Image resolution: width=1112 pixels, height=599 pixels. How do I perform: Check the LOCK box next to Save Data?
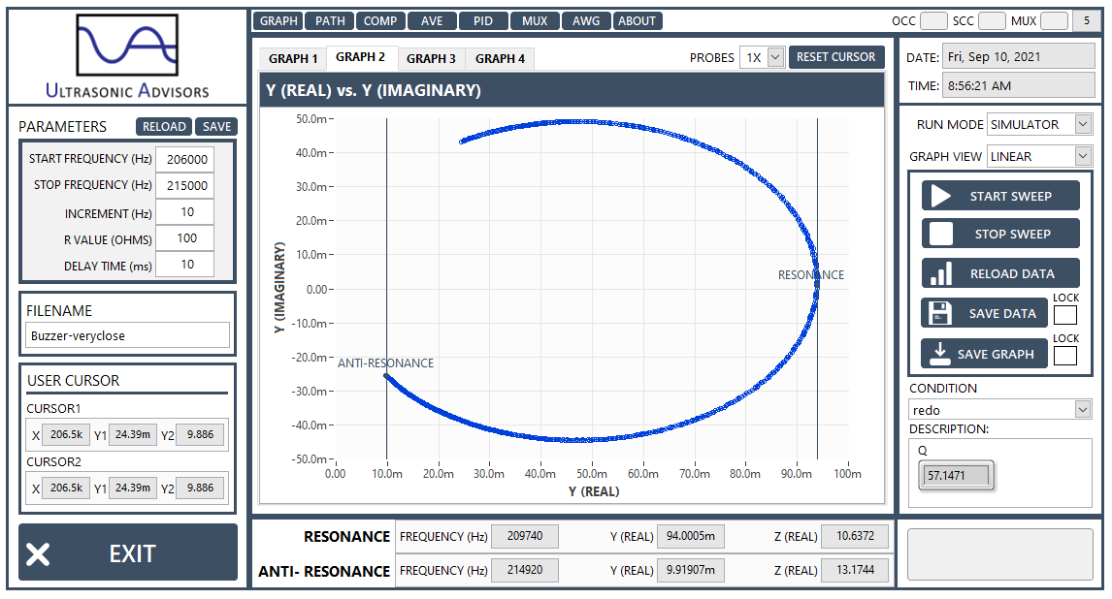(x=1065, y=315)
